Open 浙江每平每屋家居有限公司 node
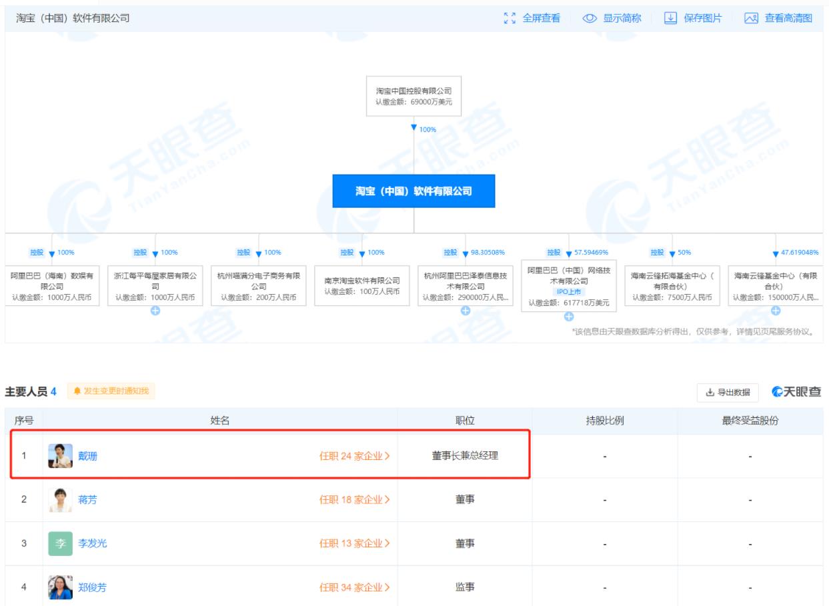The height and width of the screenshot is (606, 829). (x=155, y=287)
